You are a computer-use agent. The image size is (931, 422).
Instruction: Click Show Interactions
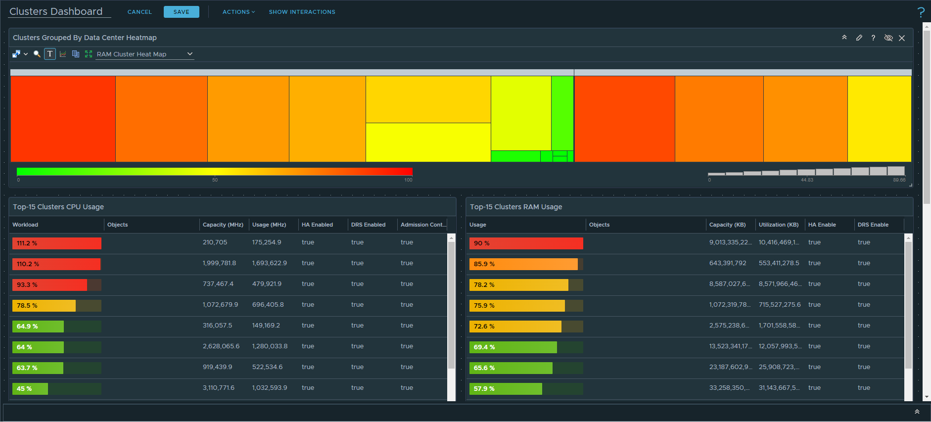302,12
